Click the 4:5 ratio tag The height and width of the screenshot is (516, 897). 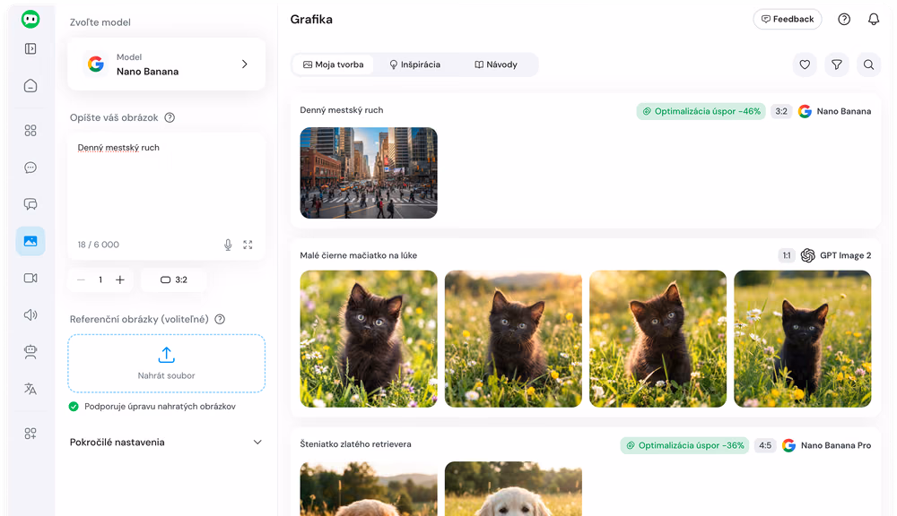point(765,446)
